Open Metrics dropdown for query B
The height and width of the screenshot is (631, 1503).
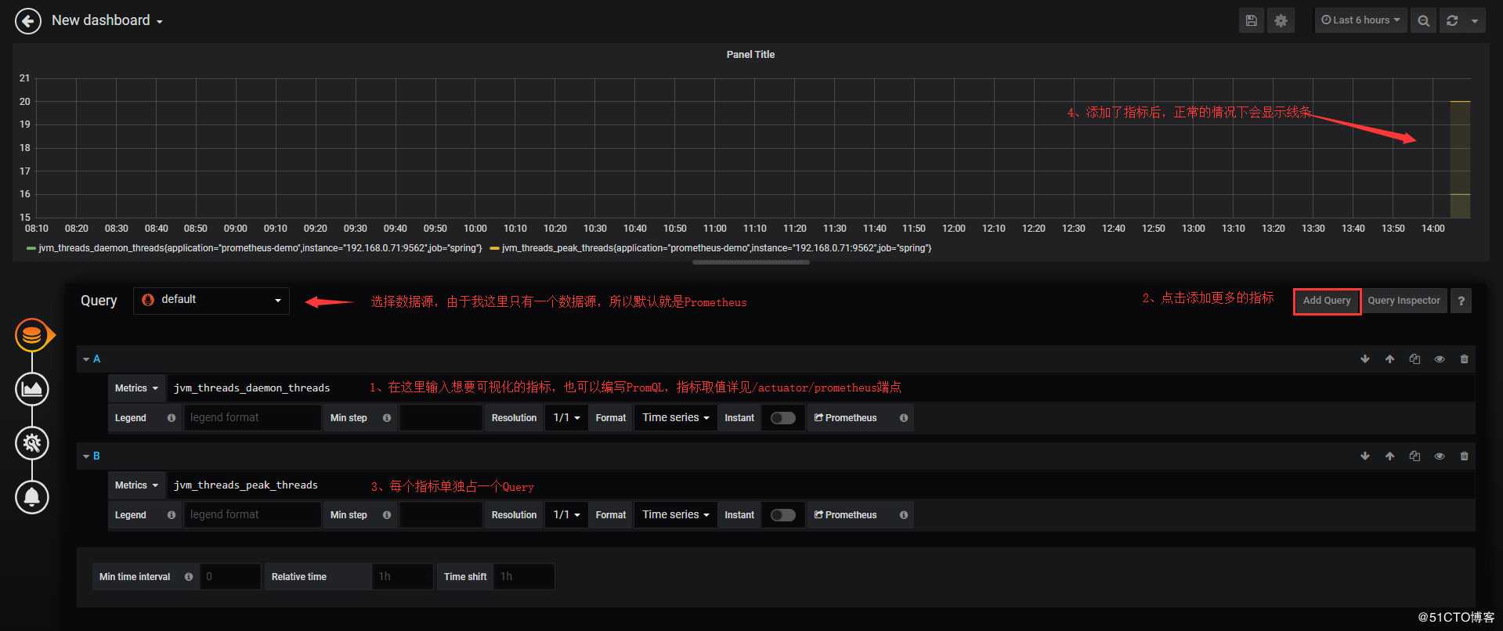136,485
